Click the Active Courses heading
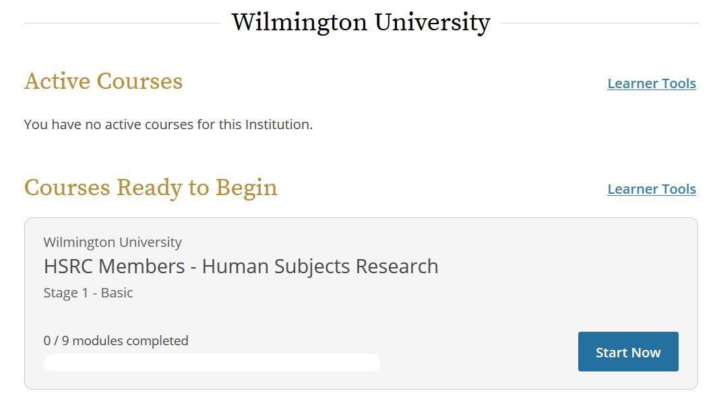This screenshot has height=395, width=713. [103, 81]
